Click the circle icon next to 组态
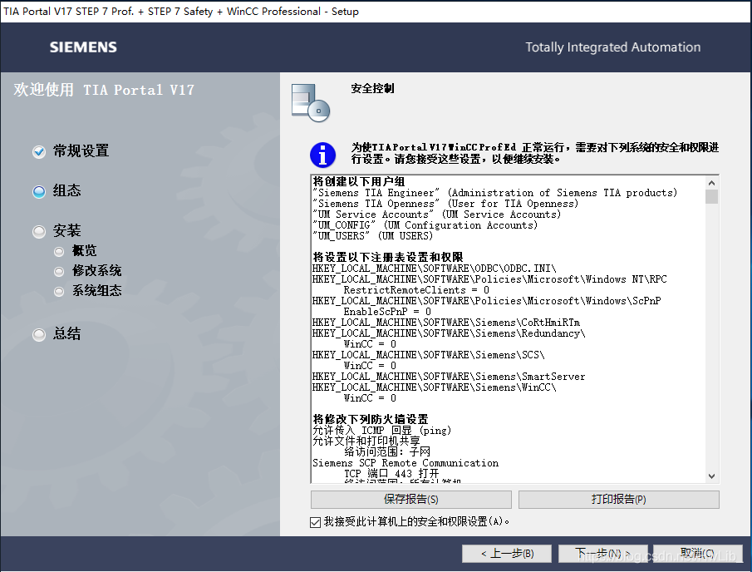Image resolution: width=752 pixels, height=572 pixels. point(38,190)
